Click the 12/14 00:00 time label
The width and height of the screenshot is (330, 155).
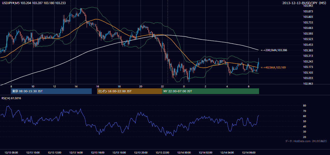click(184, 152)
